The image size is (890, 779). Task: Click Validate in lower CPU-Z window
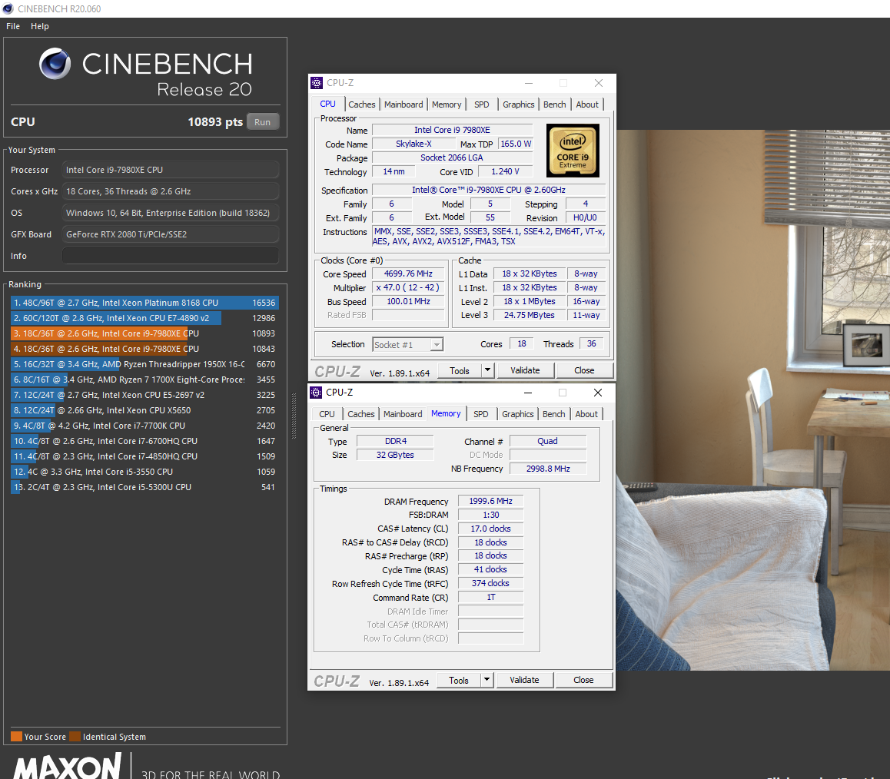tap(524, 680)
